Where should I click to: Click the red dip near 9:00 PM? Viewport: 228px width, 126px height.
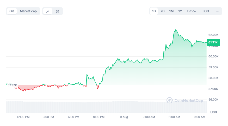97,88
